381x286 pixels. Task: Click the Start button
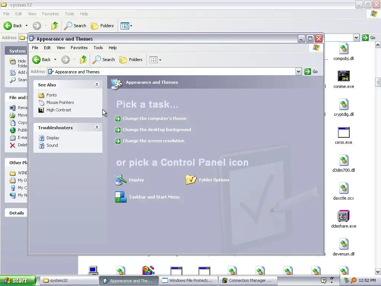coord(18,280)
